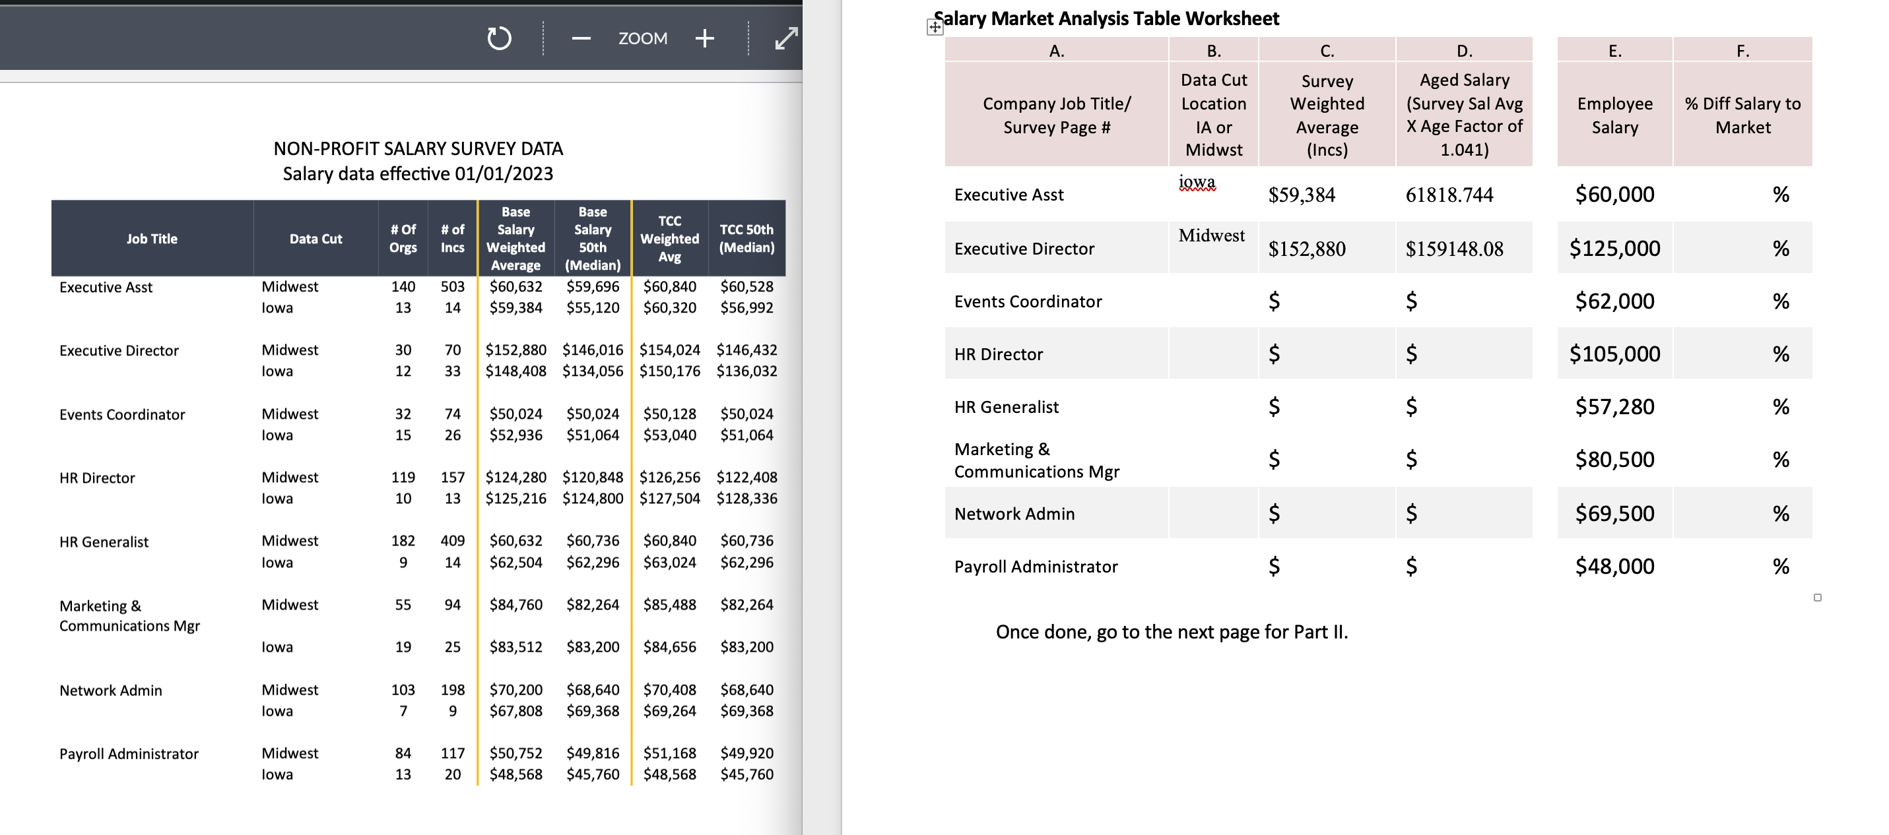The width and height of the screenshot is (1889, 835).
Task: Click the zoom out minus icon
Action: click(x=581, y=38)
